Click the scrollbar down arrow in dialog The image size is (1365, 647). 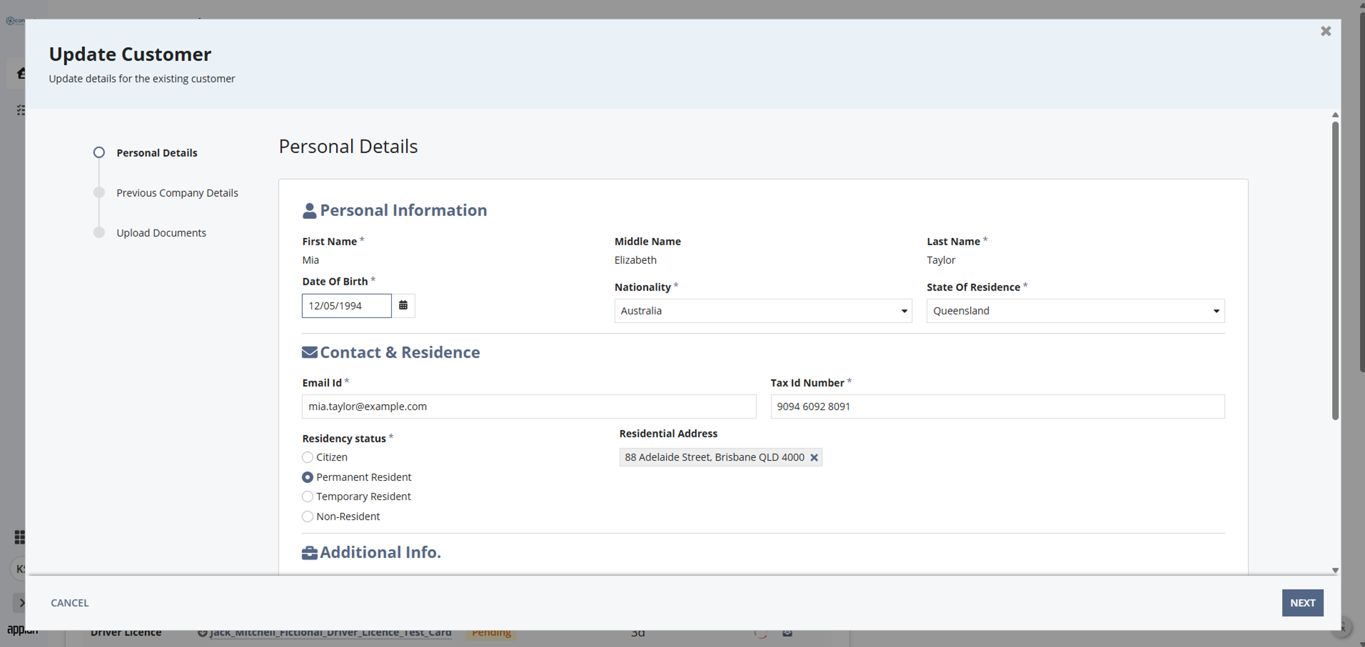click(1335, 570)
